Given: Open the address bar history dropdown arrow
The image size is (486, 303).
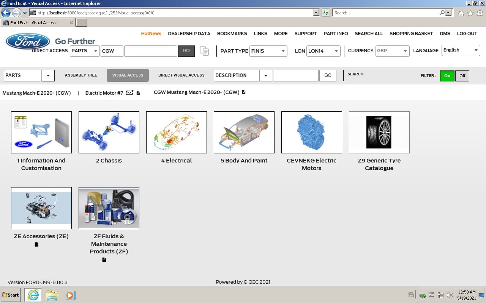Looking at the screenshot, I should tap(316, 13).
